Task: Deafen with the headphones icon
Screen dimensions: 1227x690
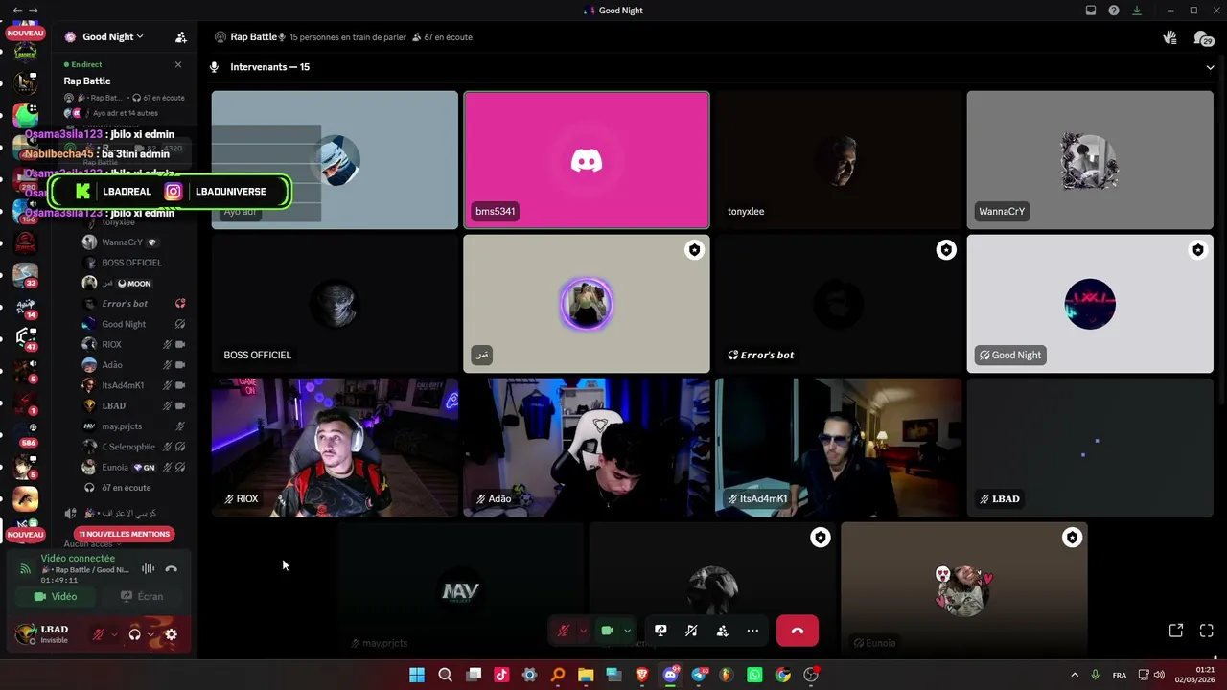Action: [134, 634]
